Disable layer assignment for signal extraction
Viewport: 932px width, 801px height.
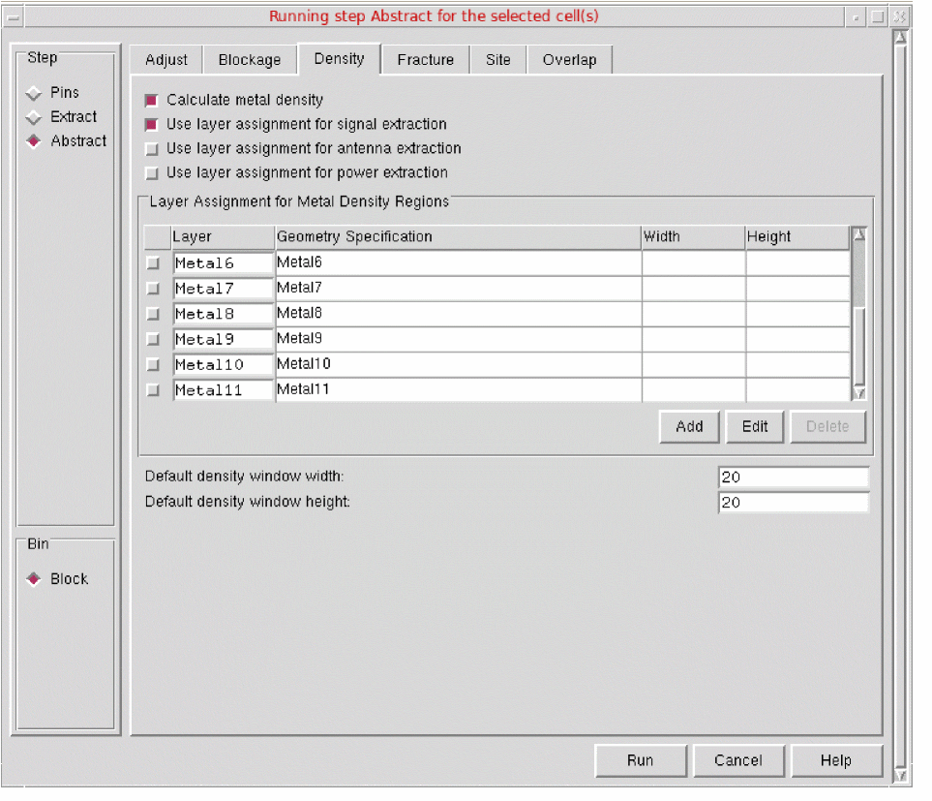[x=151, y=125]
